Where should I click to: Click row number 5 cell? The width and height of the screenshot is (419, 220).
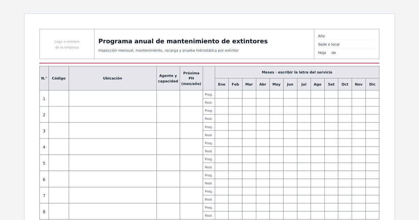coord(44,163)
